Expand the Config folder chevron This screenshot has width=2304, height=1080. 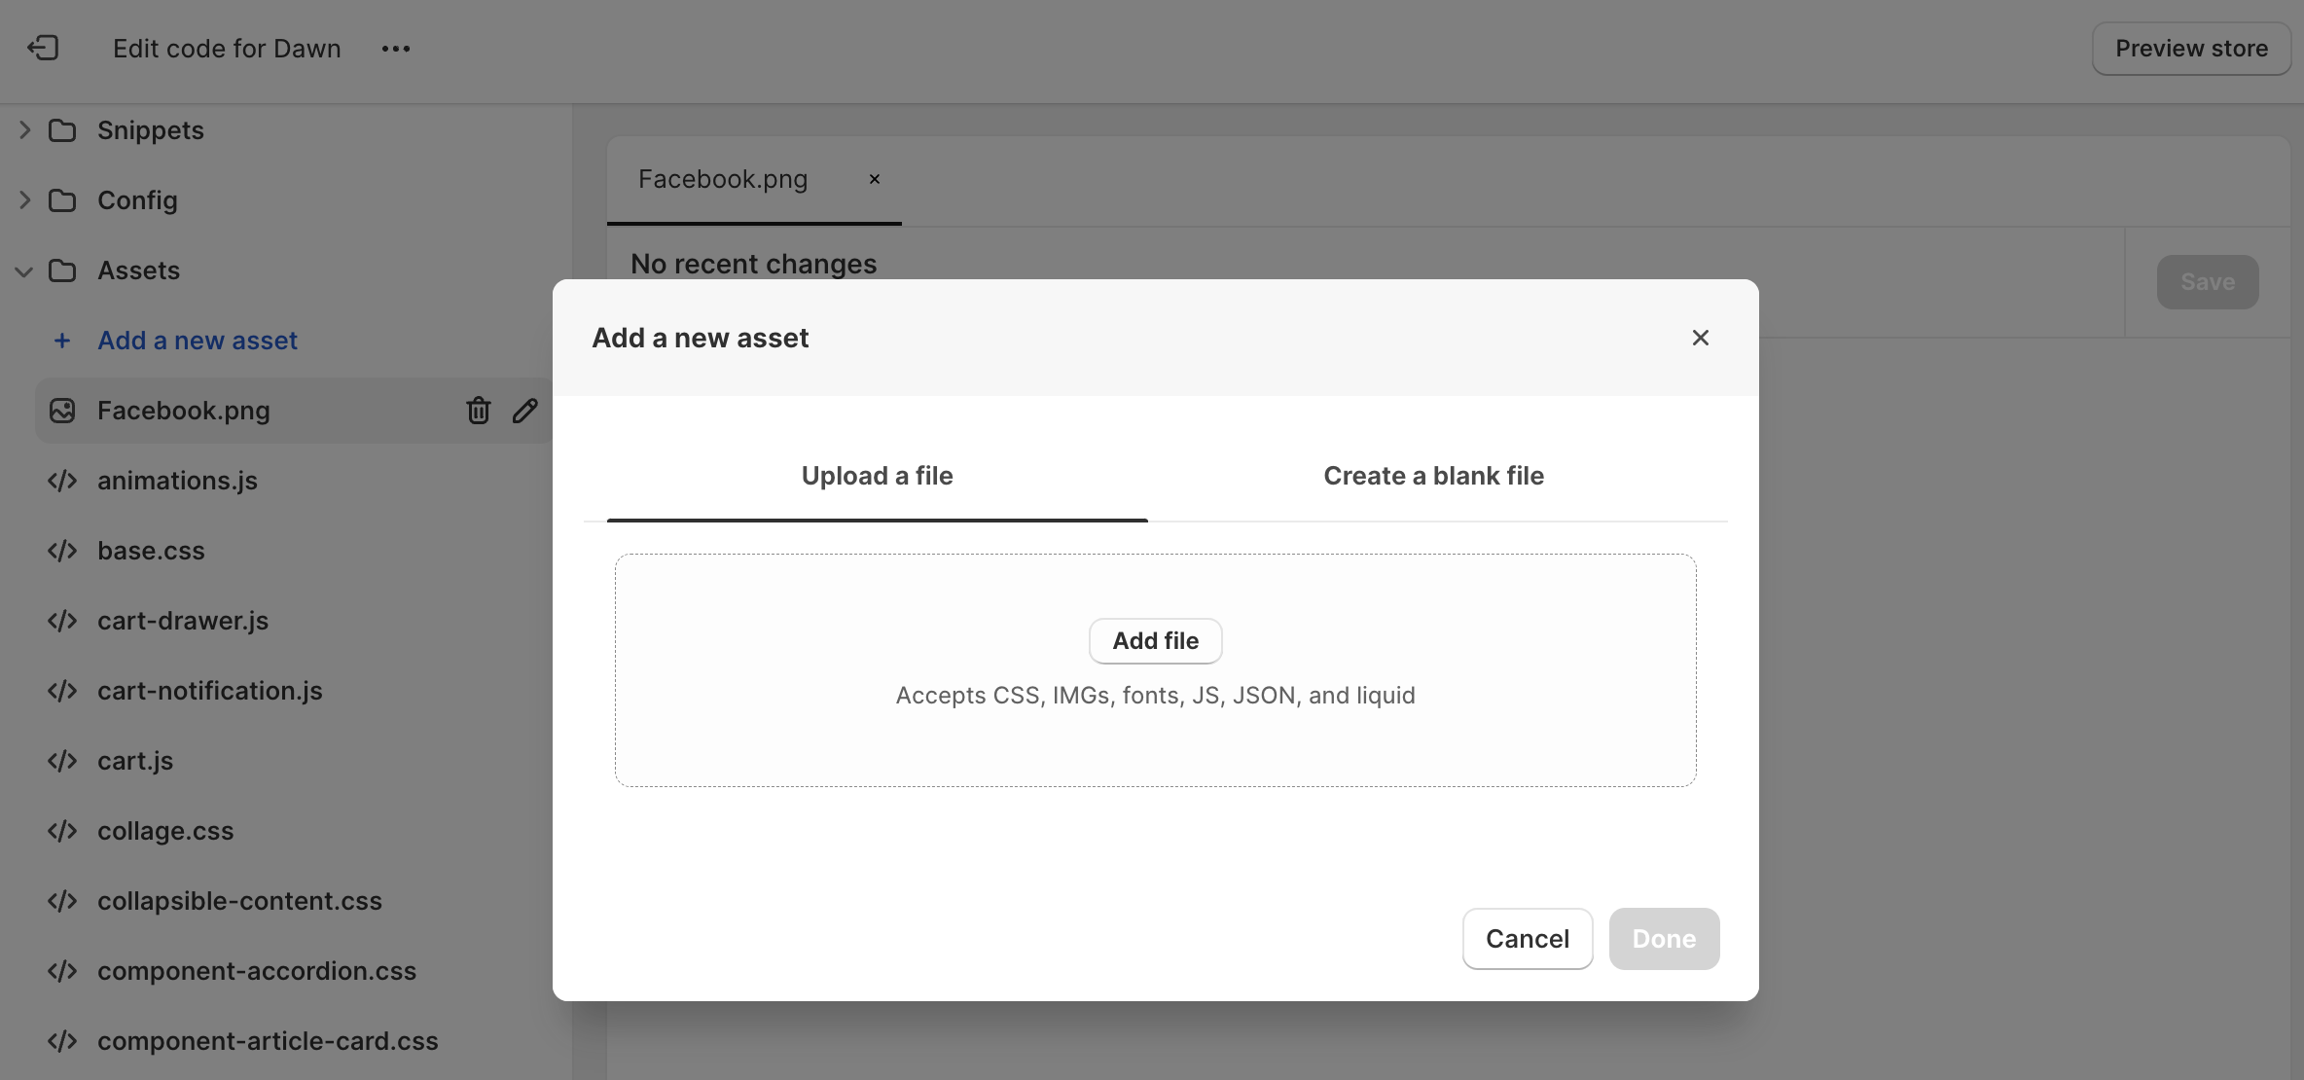pyautogui.click(x=24, y=200)
